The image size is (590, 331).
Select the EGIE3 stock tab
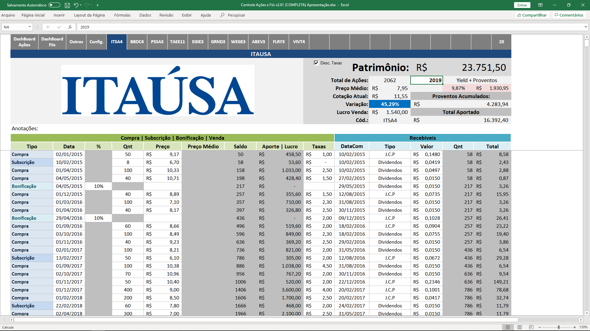(x=198, y=42)
